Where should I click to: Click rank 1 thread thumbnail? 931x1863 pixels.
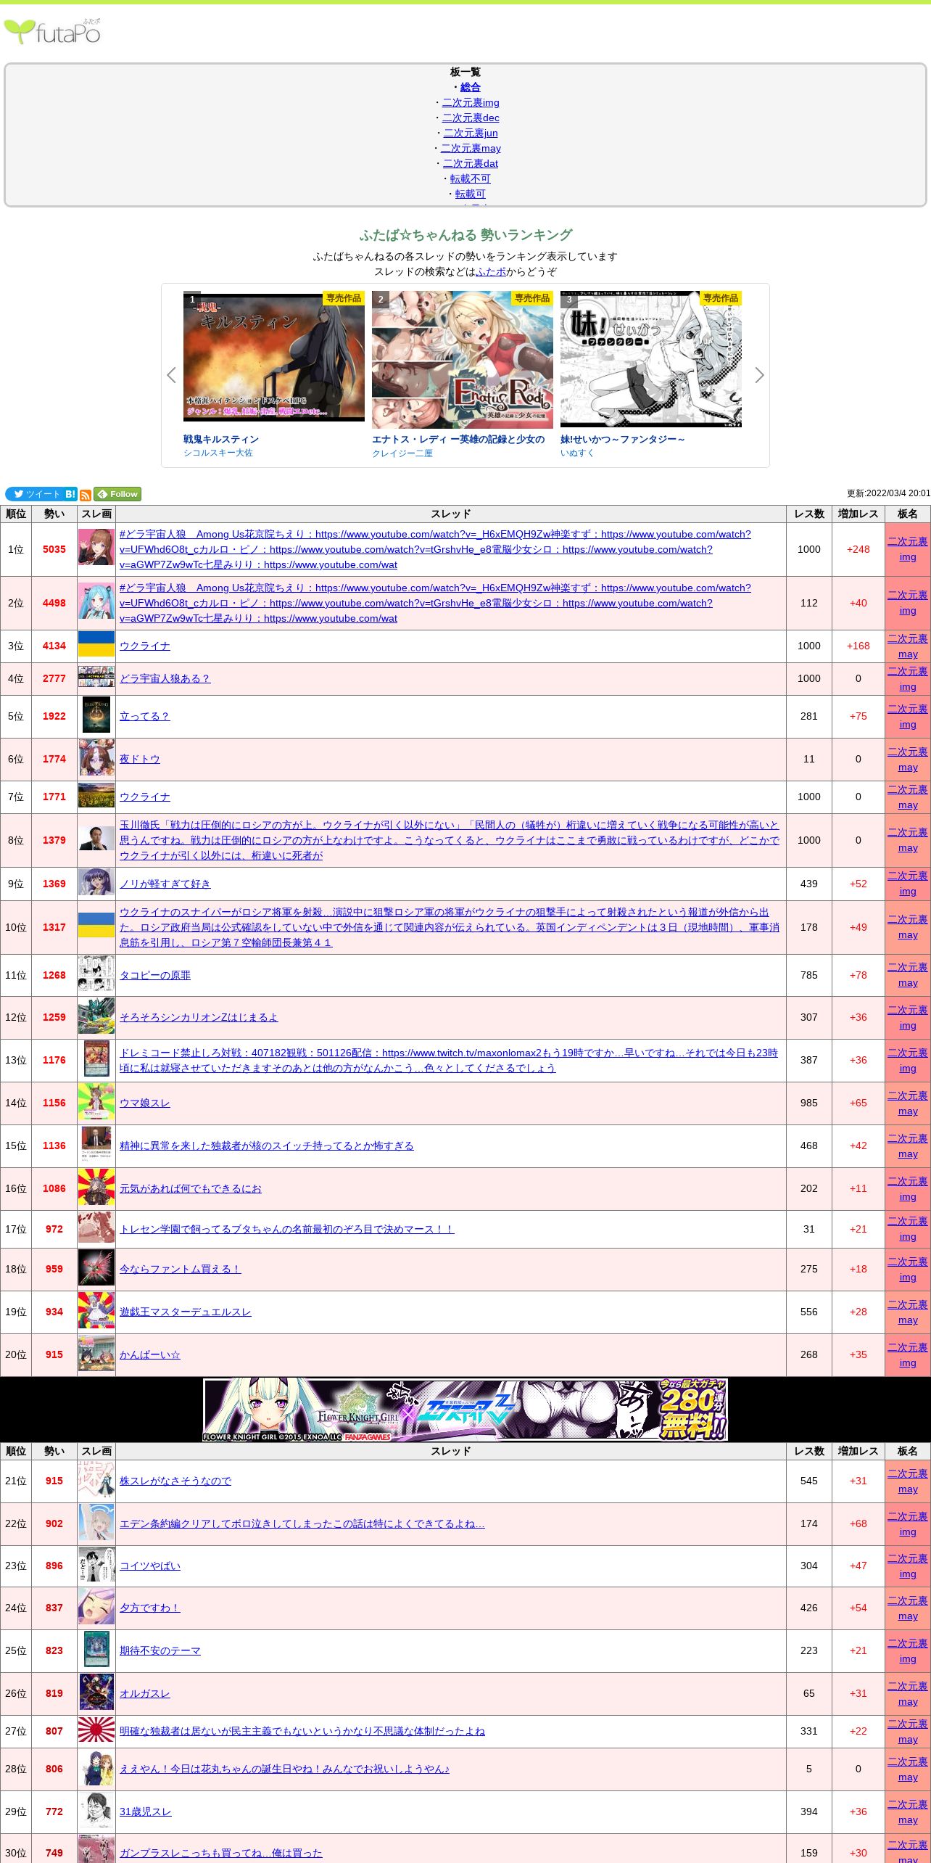tap(96, 547)
